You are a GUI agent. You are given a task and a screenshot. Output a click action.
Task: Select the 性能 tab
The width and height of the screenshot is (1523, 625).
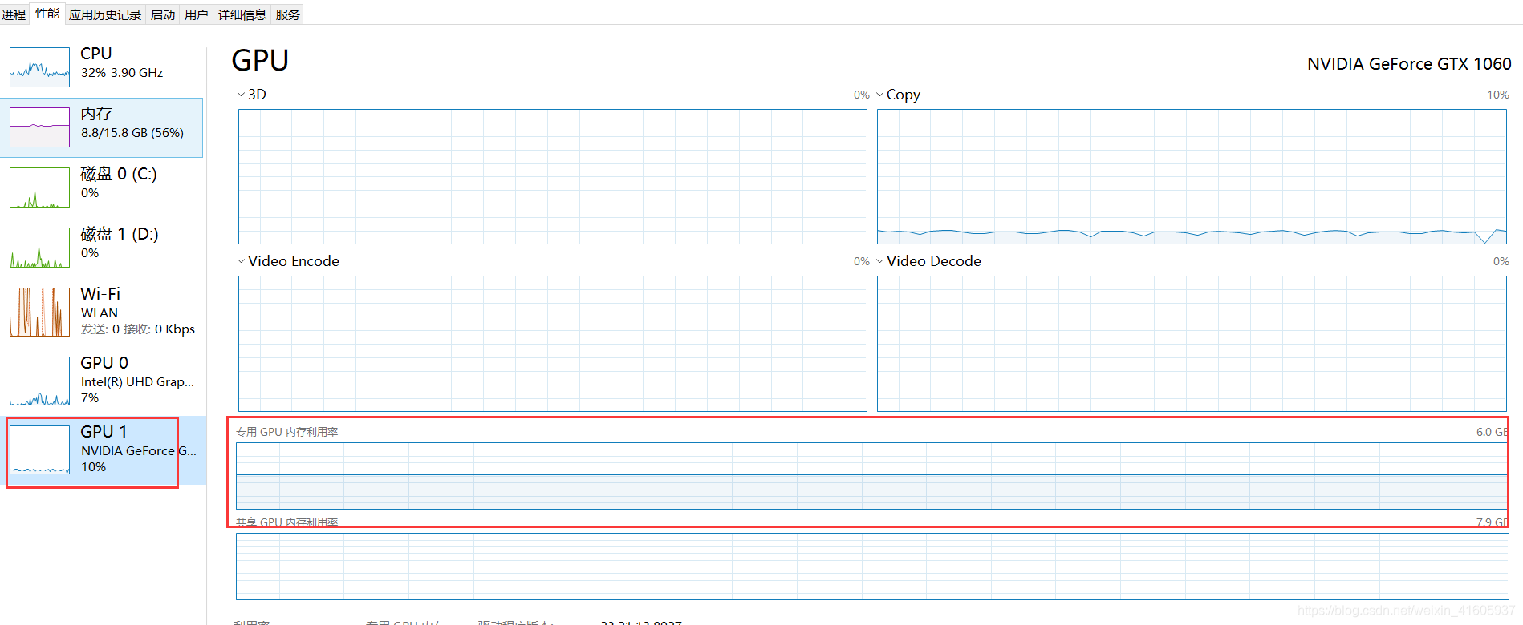click(x=47, y=14)
